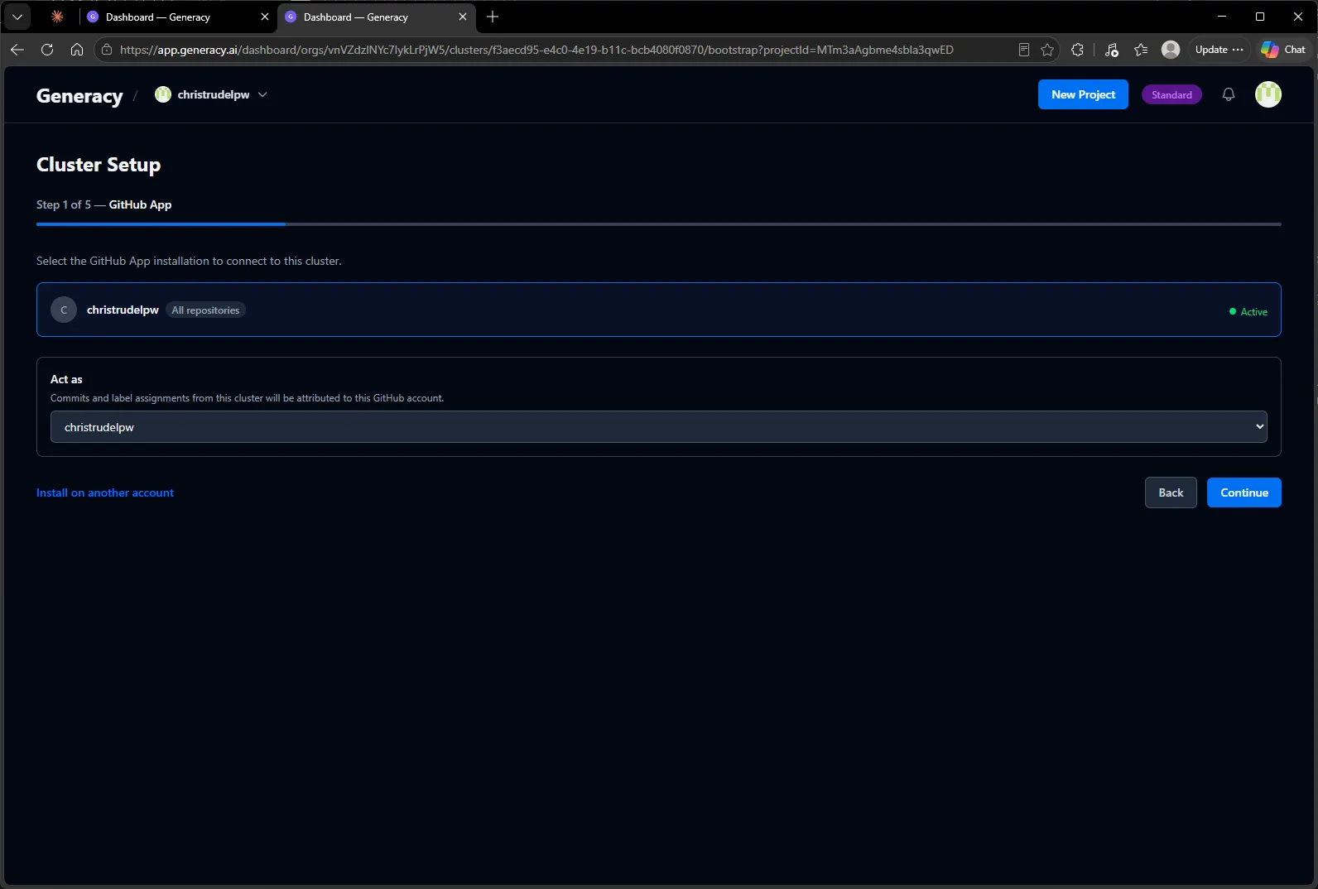Create a New Project
The image size is (1318, 889).
coord(1083,94)
